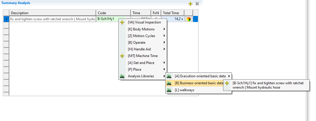Screen dimensions: 316x121
Task: Click the B-Sch1Hy1 code cell
Action: pyautogui.click(x=110, y=19)
